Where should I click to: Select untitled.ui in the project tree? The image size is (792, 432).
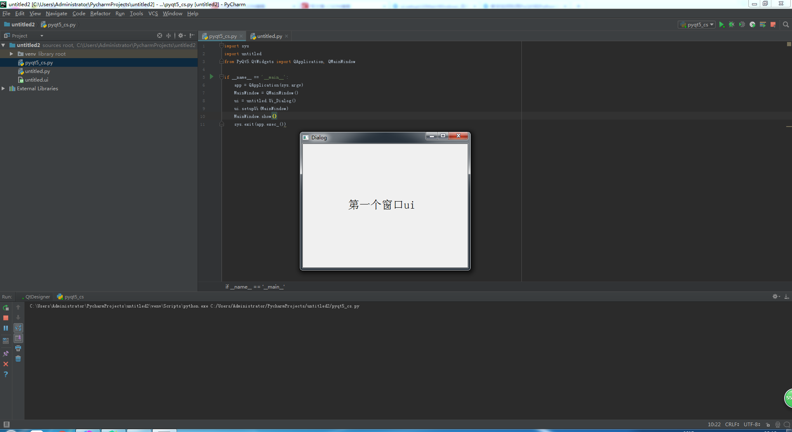(x=36, y=80)
